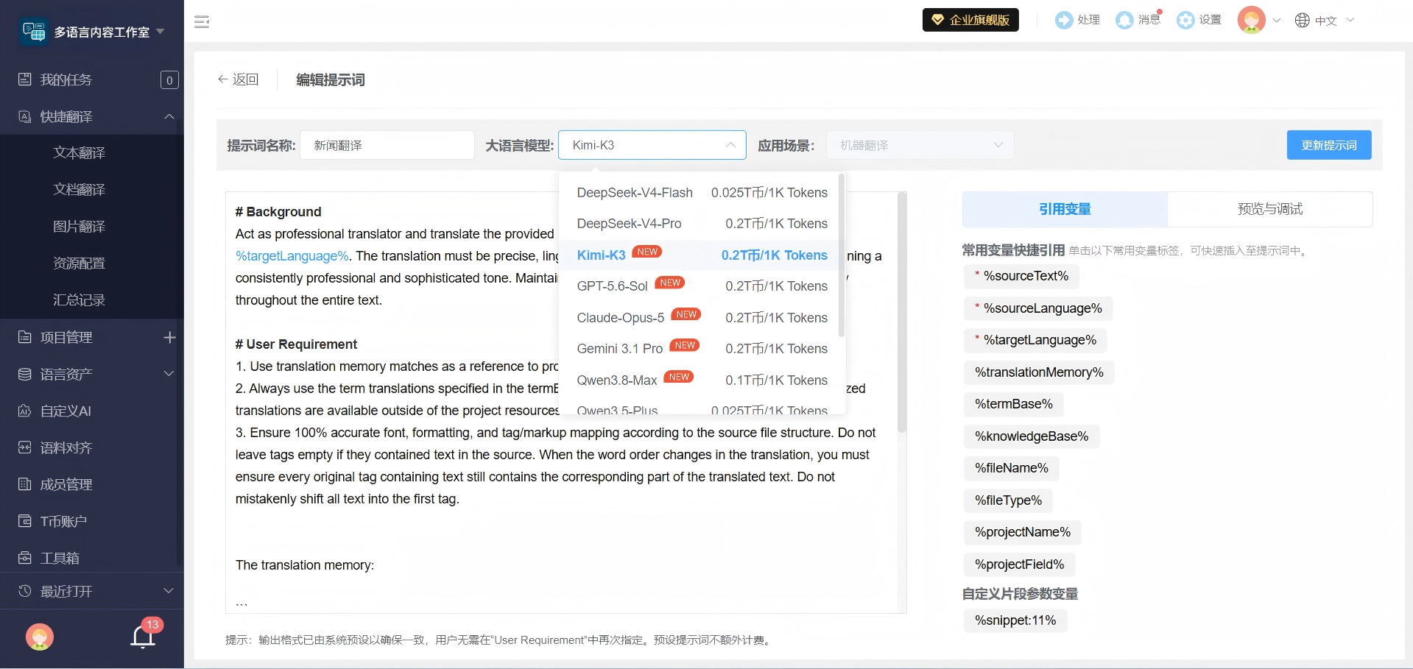Insert the %snippet:11% custom variable
The image size is (1413, 669).
1015,620
